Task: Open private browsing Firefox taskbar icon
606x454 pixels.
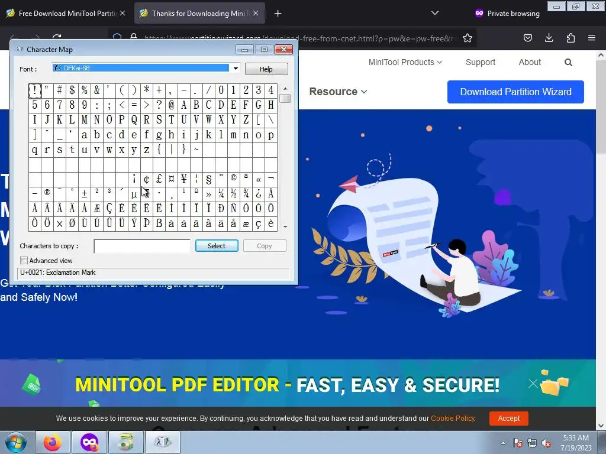Action: [x=89, y=442]
